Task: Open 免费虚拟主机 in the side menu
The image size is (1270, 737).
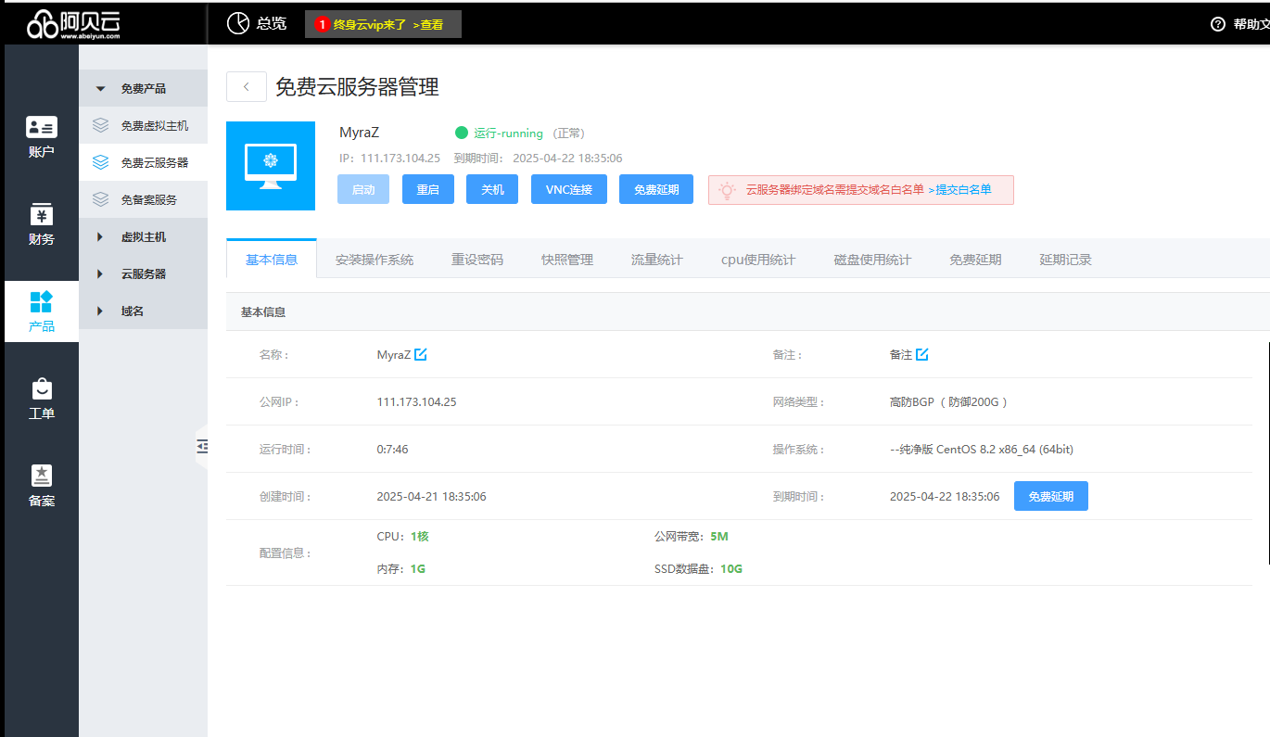Action: (143, 125)
